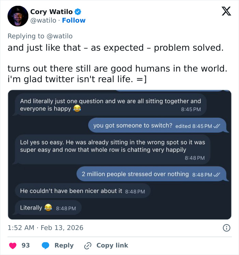Click the chain link copy icon

pos(88,245)
